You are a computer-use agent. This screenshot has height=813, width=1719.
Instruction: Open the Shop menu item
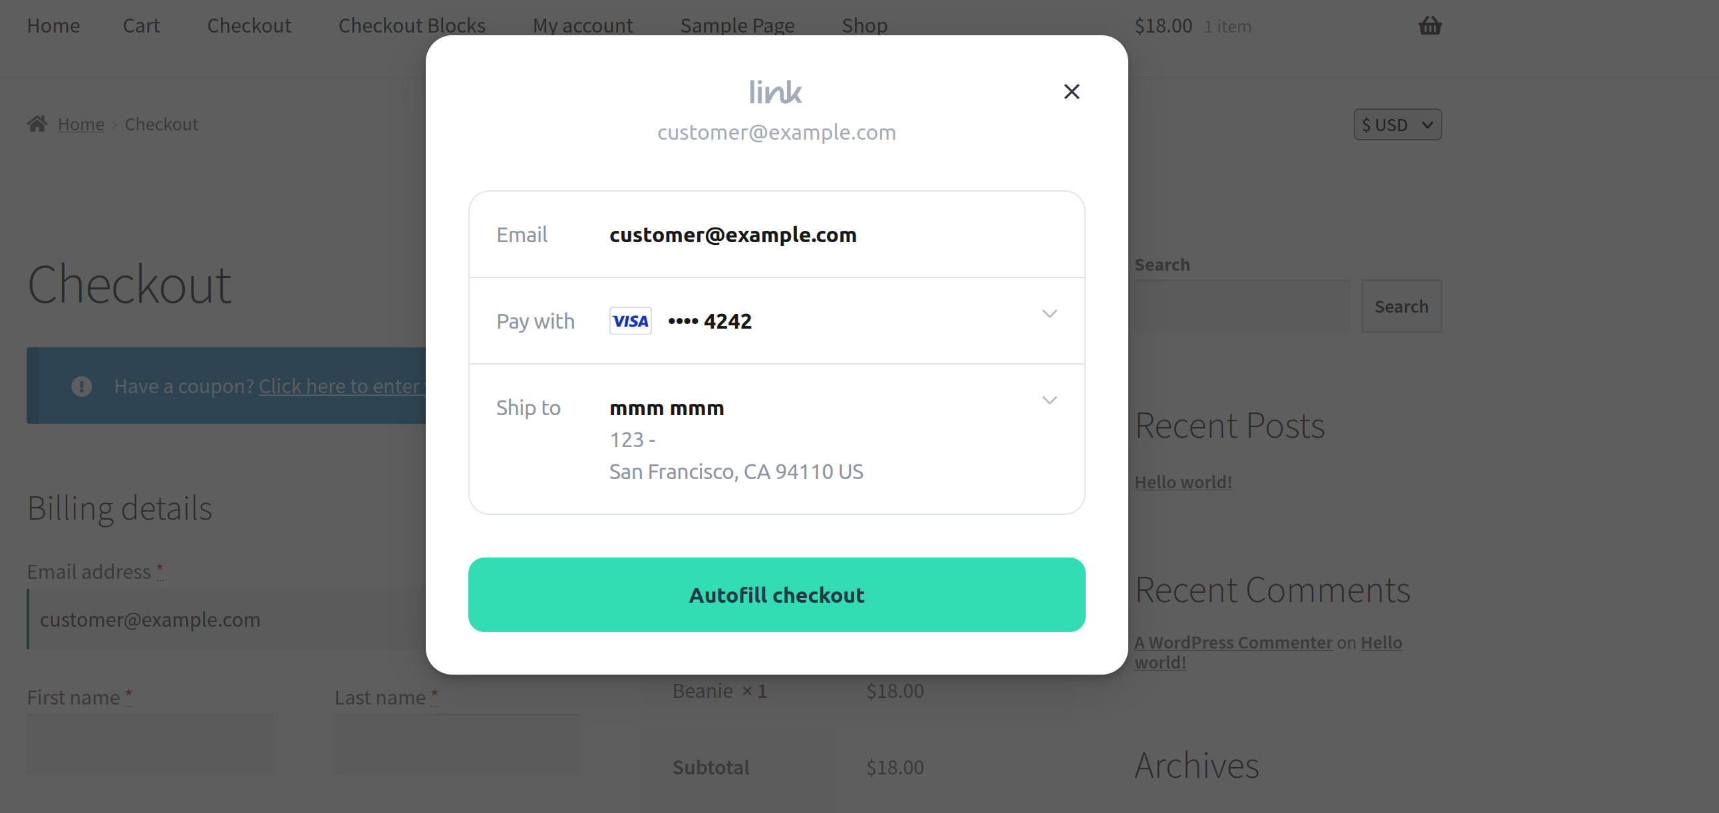864,25
